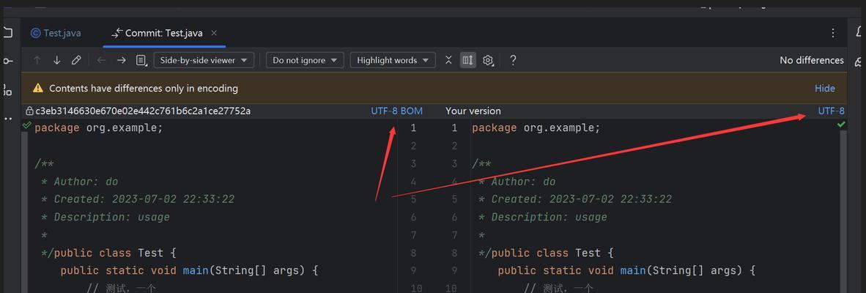Open diff help question mark
This screenshot has height=293, width=866.
pyautogui.click(x=513, y=60)
